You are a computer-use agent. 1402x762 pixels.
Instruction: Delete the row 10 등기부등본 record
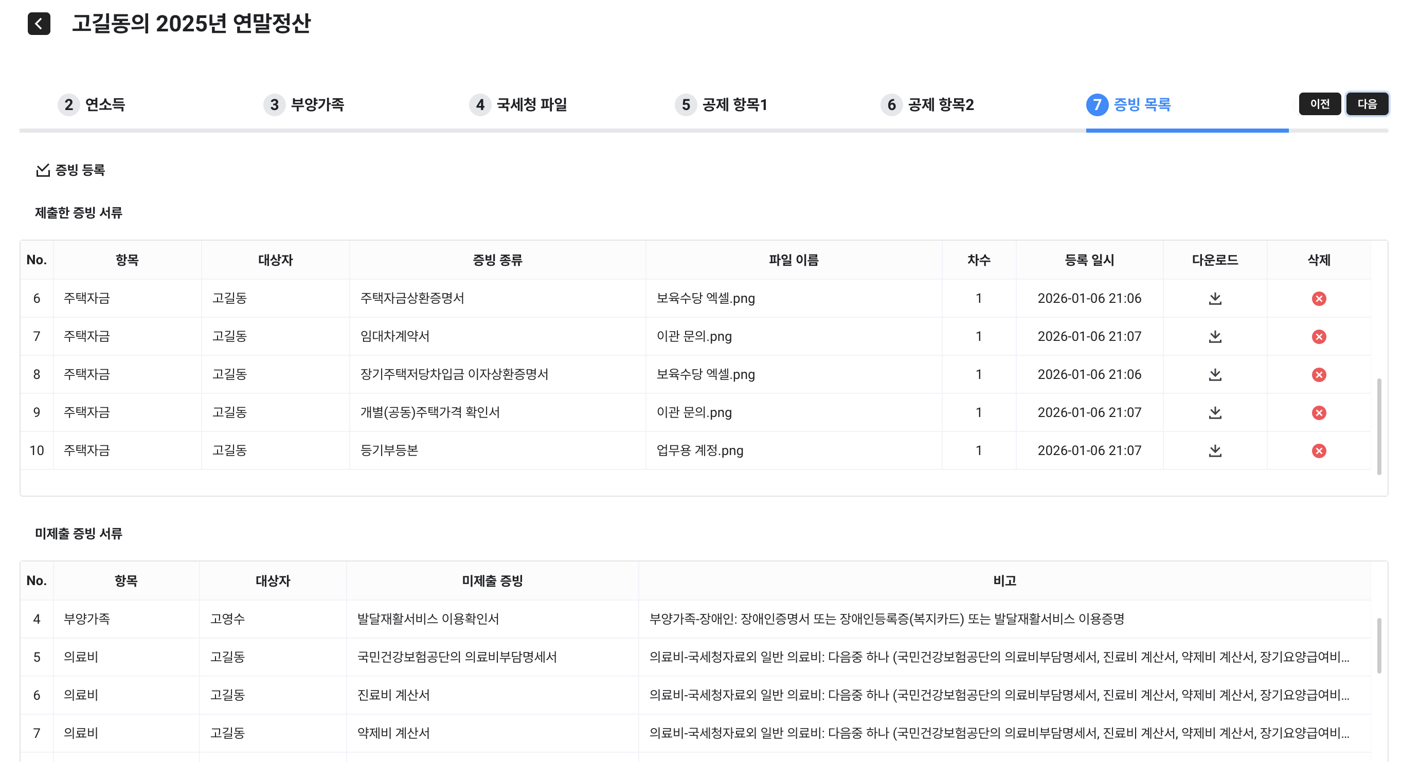coord(1318,450)
